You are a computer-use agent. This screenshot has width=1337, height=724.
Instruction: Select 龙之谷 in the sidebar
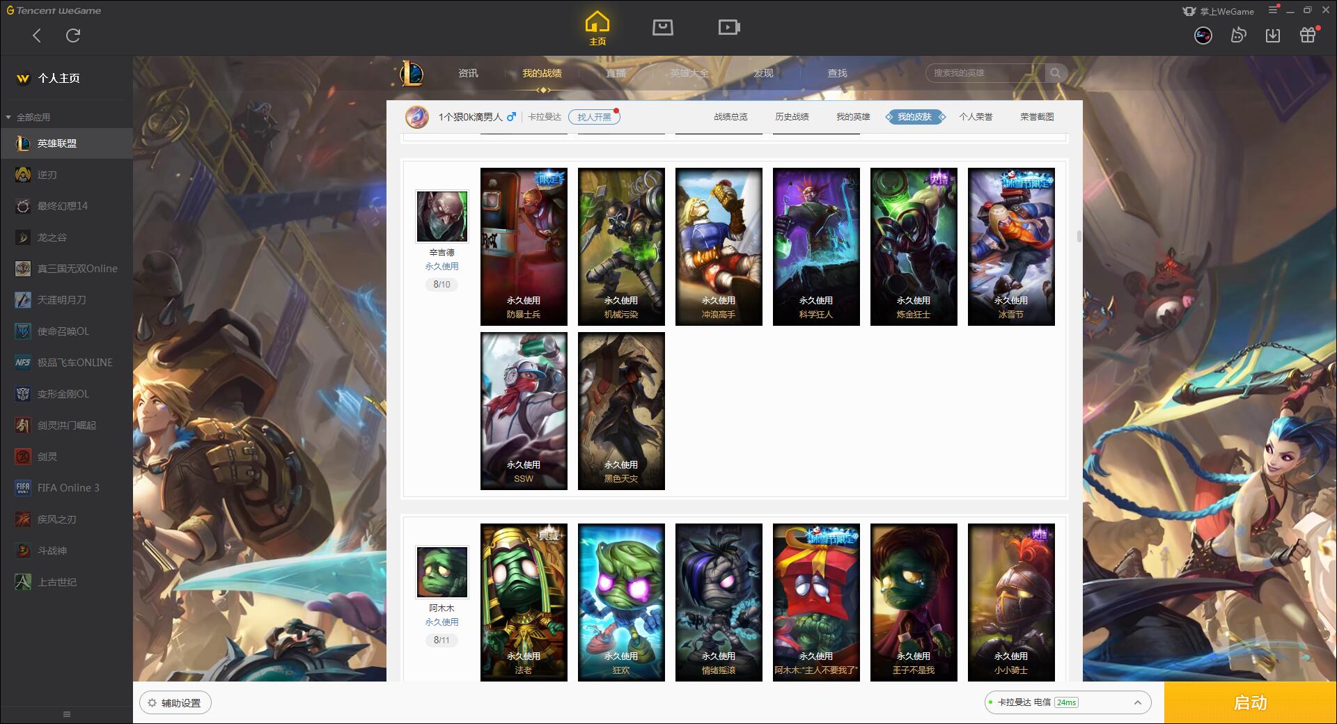(66, 237)
